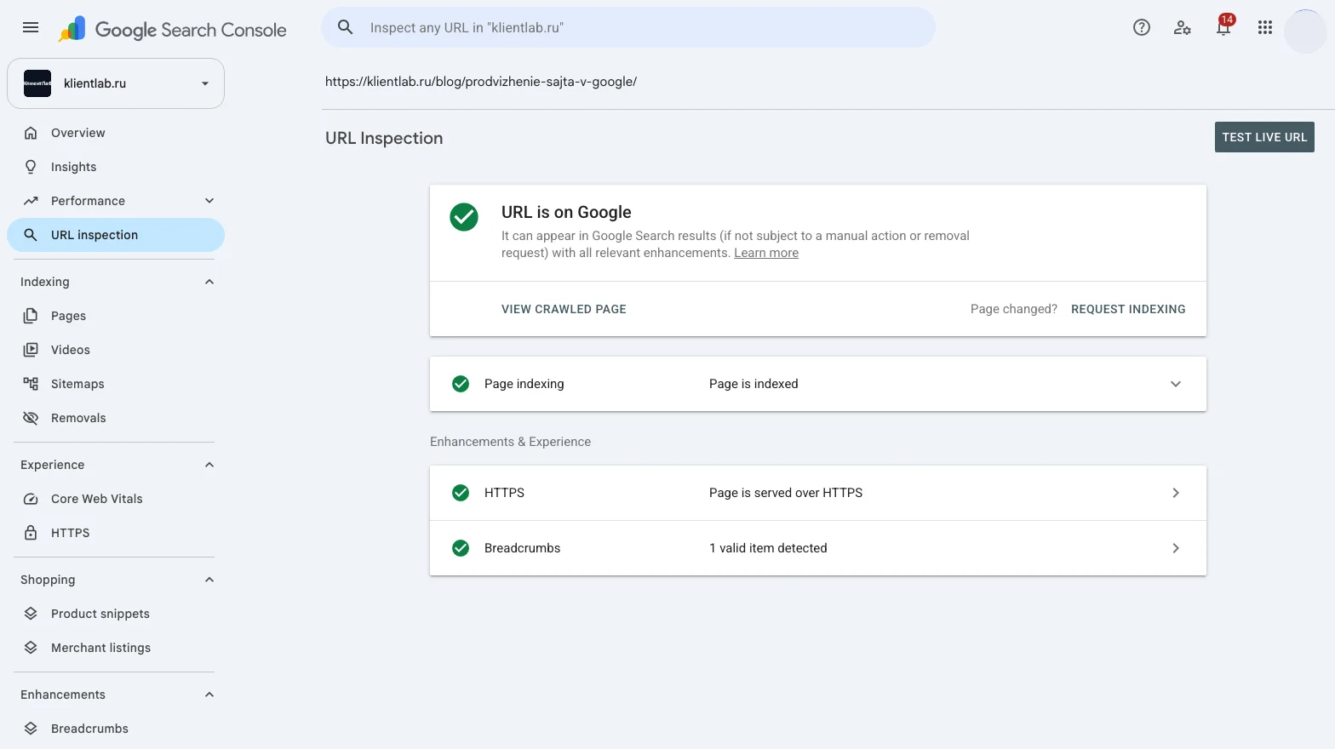Click the 'Page is indexed' status text
This screenshot has height=749, width=1335.
click(x=753, y=384)
